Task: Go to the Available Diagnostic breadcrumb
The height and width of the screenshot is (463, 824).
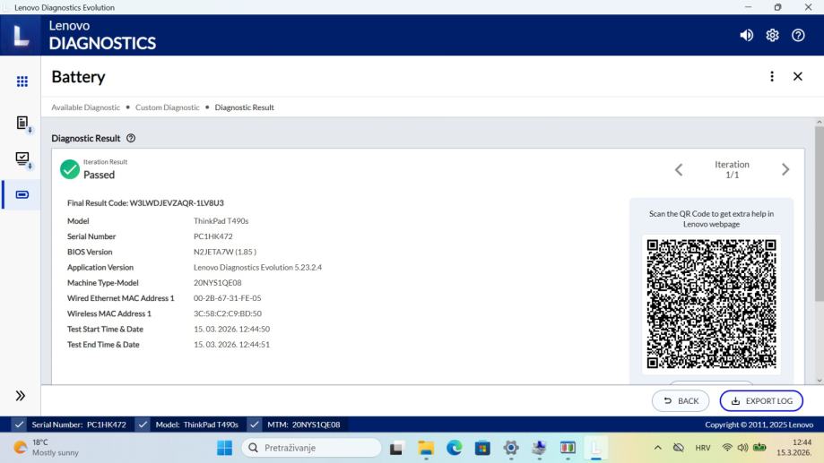Action: coord(86,107)
